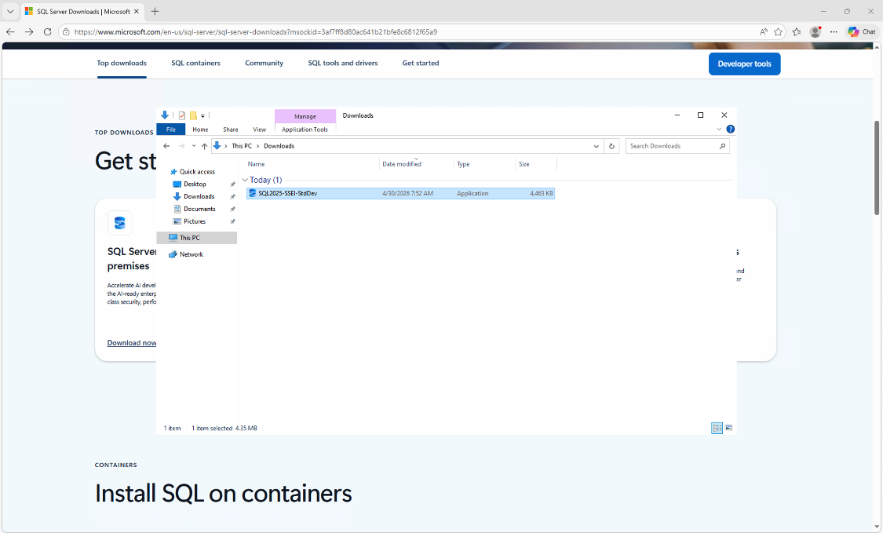
Task: Click the browser forward arrow
Action: [29, 32]
